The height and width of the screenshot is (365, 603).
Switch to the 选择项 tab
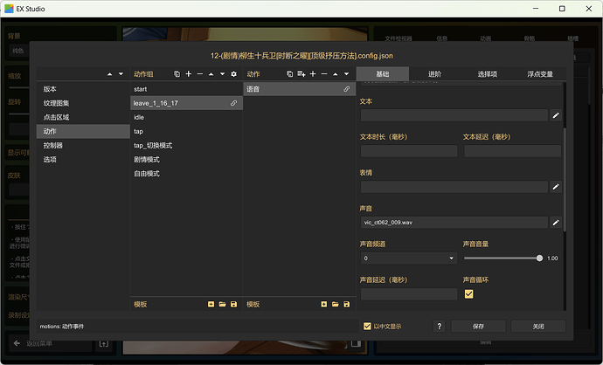(x=488, y=74)
